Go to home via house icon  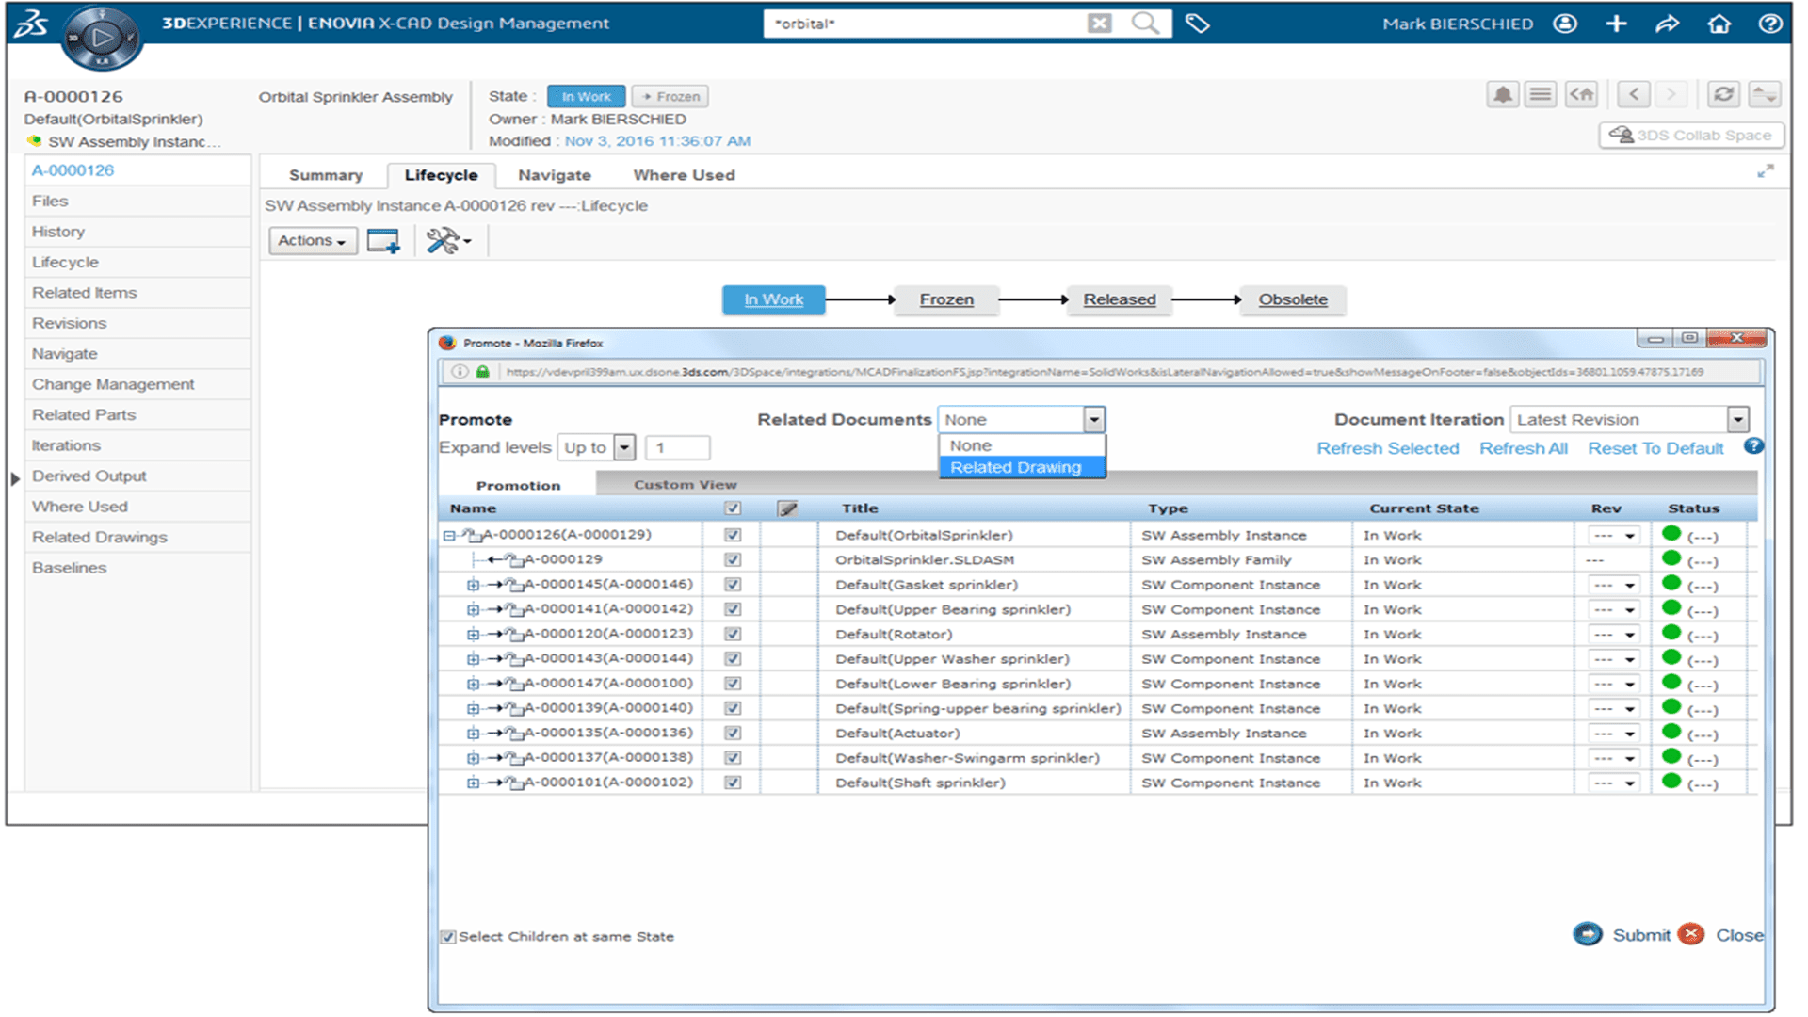[x=1719, y=24]
